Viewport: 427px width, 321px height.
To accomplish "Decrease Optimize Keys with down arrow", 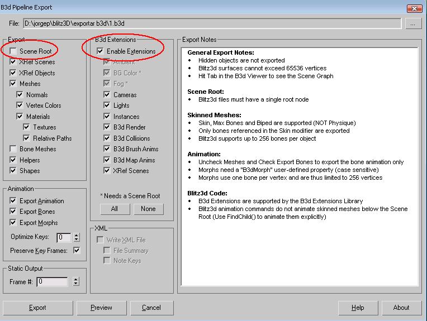I will pos(77,239).
